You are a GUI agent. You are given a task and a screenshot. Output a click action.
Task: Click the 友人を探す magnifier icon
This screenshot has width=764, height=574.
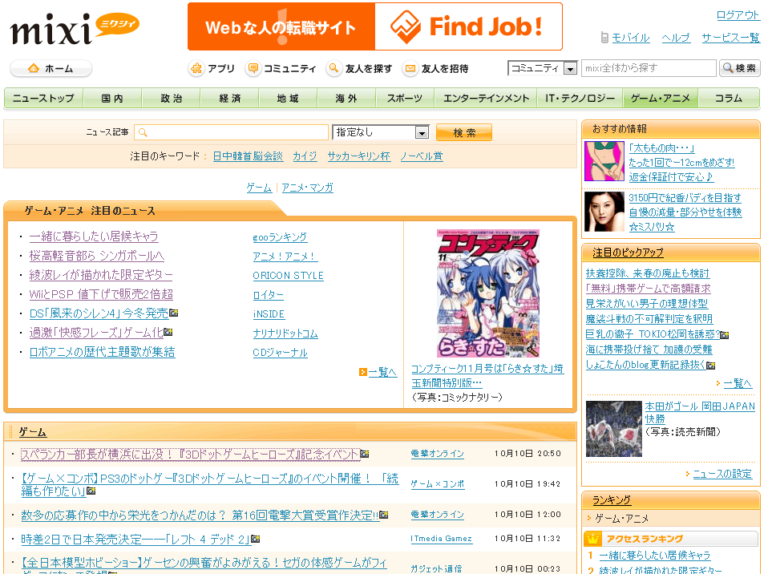pos(333,69)
